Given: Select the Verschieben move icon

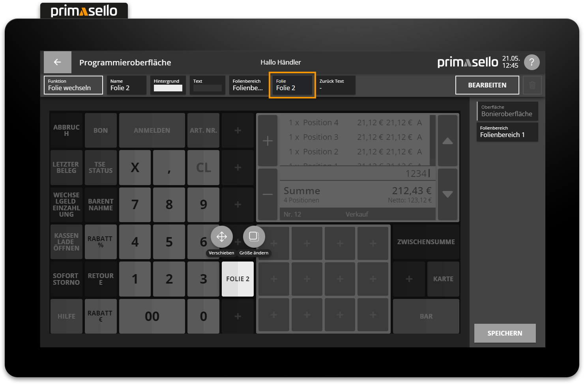Looking at the screenshot, I should click(221, 236).
